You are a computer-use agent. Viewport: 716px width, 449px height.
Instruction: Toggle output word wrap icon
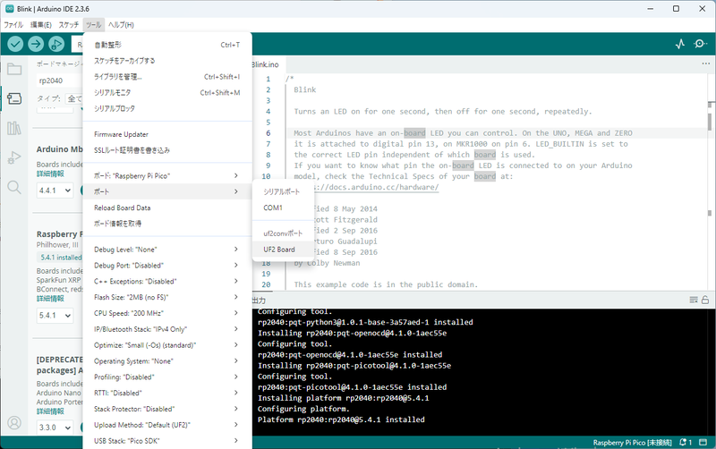click(x=693, y=300)
